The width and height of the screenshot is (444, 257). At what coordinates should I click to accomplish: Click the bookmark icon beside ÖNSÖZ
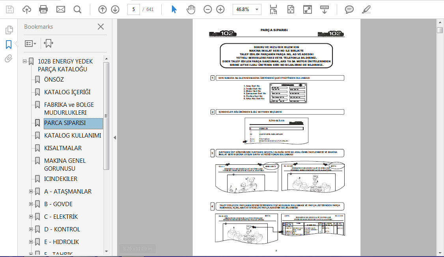click(x=37, y=80)
